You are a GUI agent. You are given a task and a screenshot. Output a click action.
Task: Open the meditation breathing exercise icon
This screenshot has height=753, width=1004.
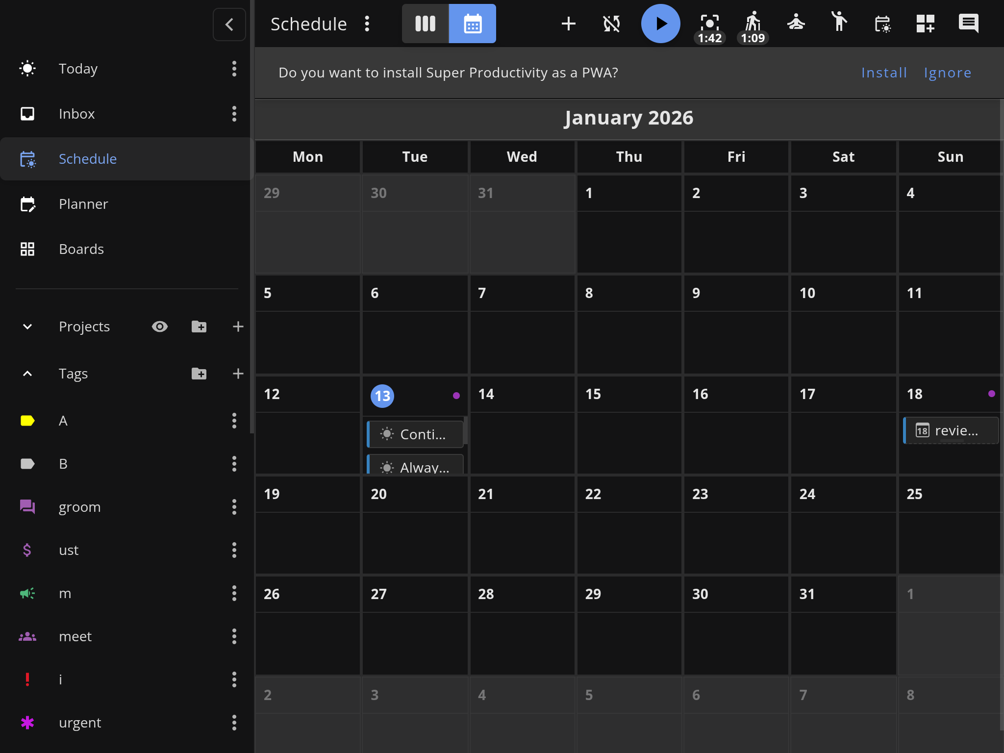pyautogui.click(x=795, y=23)
